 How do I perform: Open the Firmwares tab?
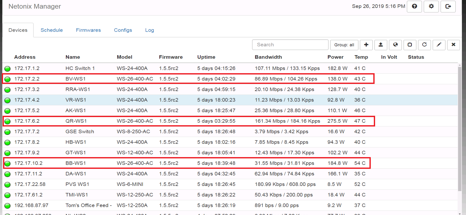pos(88,30)
